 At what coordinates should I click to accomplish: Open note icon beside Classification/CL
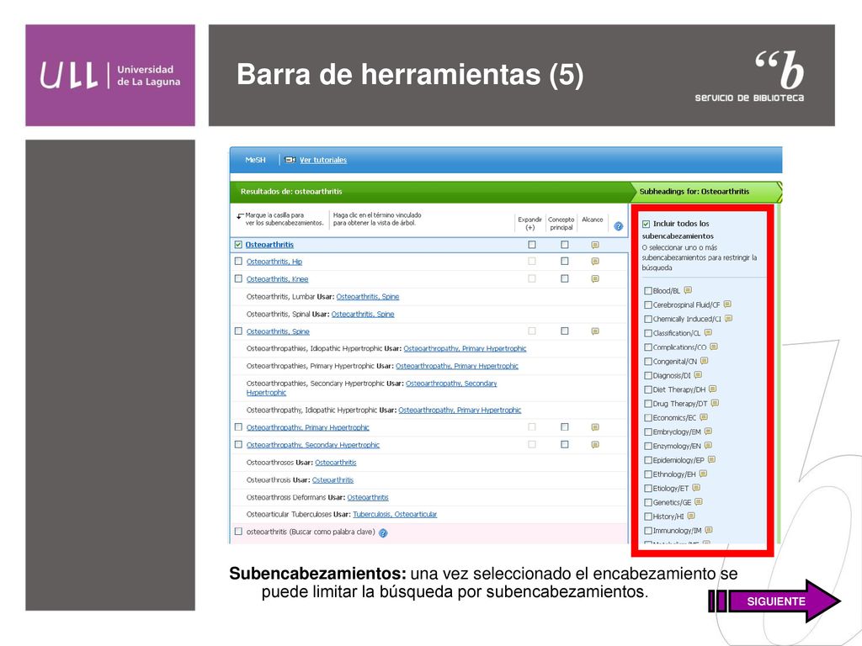708,333
